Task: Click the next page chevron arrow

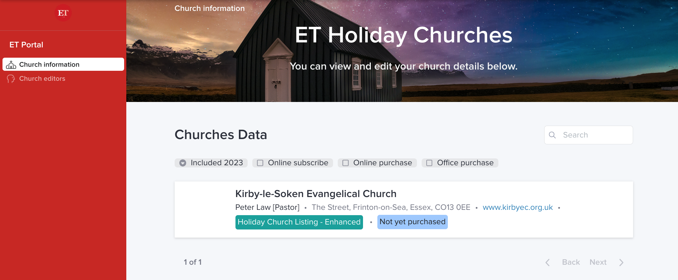Action: click(x=621, y=263)
